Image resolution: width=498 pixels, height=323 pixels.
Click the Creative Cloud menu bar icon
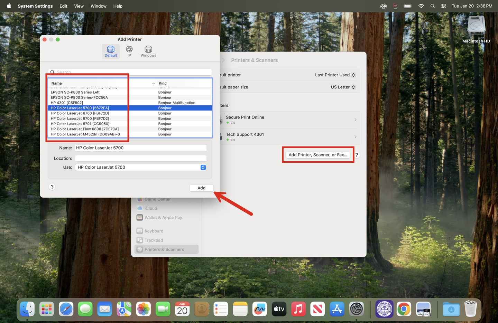pos(384,6)
